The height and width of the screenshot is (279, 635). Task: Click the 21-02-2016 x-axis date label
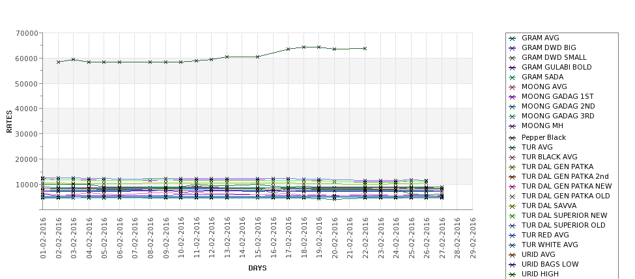[x=350, y=238]
